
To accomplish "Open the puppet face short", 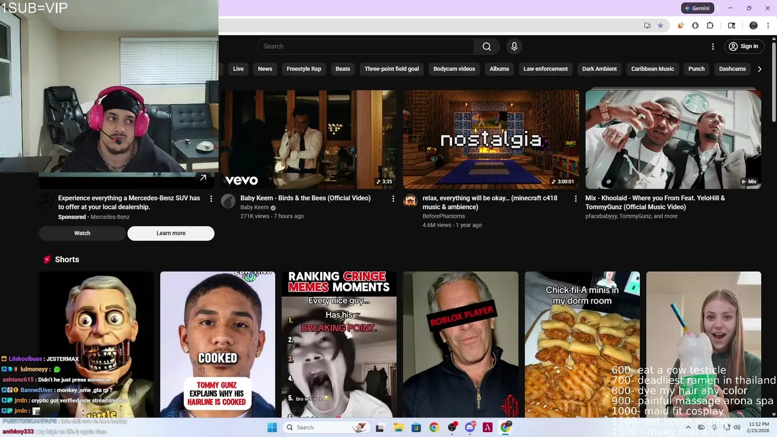I will pos(96,344).
